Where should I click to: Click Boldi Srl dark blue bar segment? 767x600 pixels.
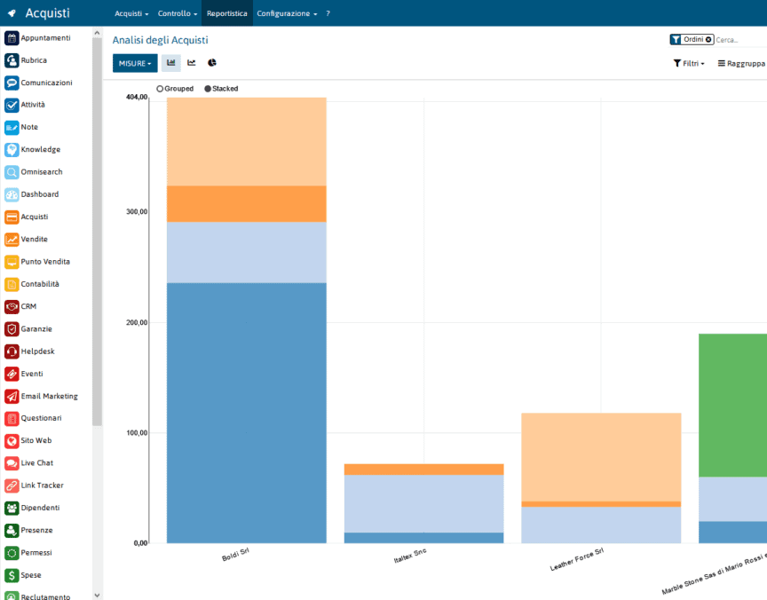tap(247, 414)
